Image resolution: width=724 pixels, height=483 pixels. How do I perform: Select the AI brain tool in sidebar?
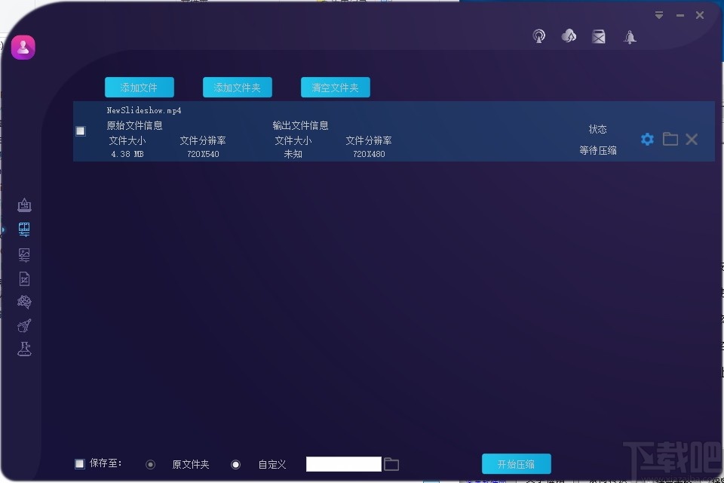point(23,302)
